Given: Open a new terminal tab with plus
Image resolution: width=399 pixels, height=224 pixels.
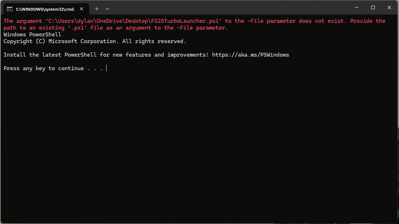Looking at the screenshot, I should pos(97,9).
